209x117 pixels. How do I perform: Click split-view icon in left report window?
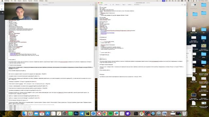pyautogui.click(x=93, y=5)
